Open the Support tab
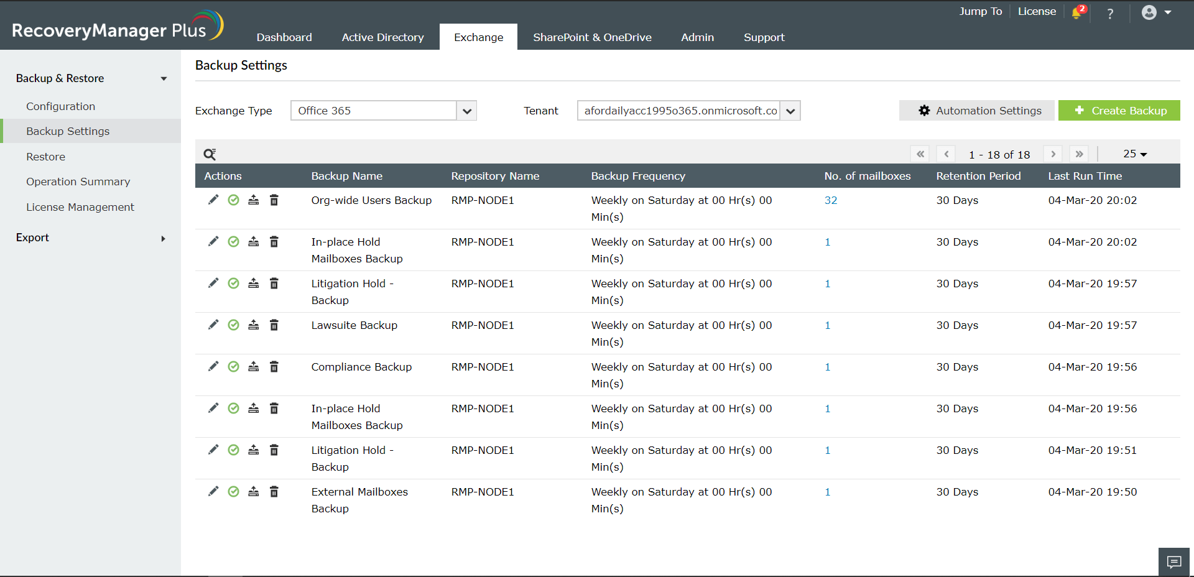Viewport: 1194px width, 577px height. [764, 37]
